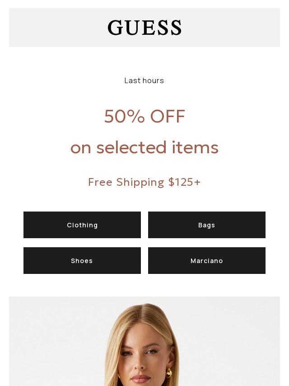The image size is (289, 386).
Task: Go to the Shoes section
Action: [x=82, y=260]
